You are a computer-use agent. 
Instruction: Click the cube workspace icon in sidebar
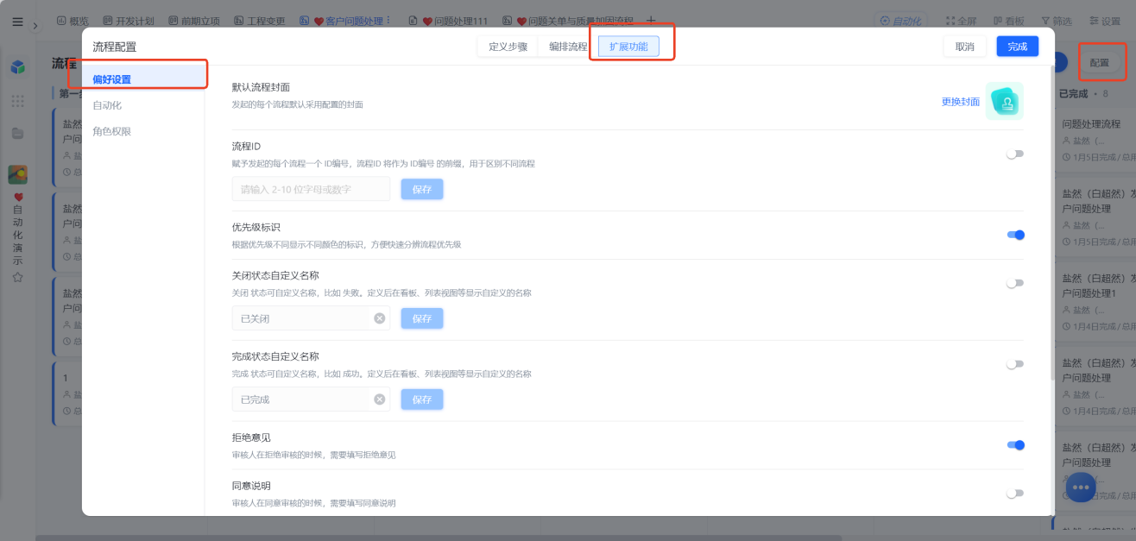point(17,66)
